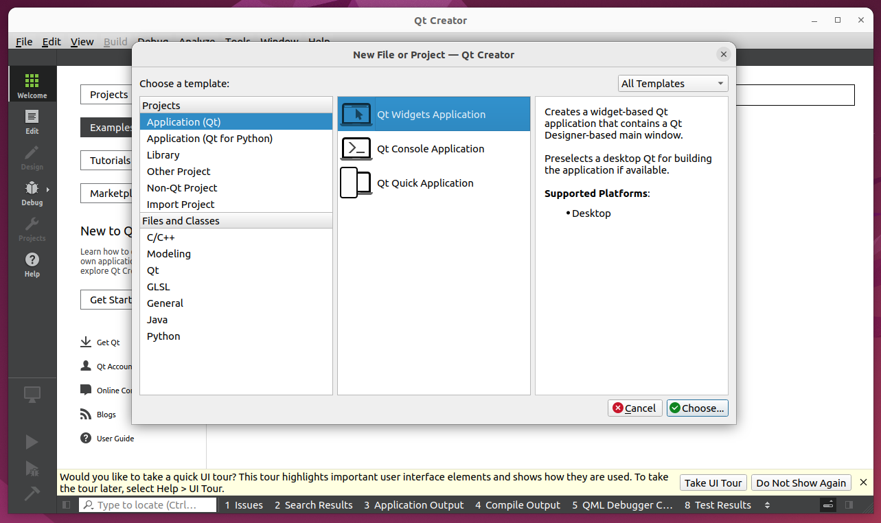Click the Take UI Tour button
The height and width of the screenshot is (523, 881).
tap(713, 483)
